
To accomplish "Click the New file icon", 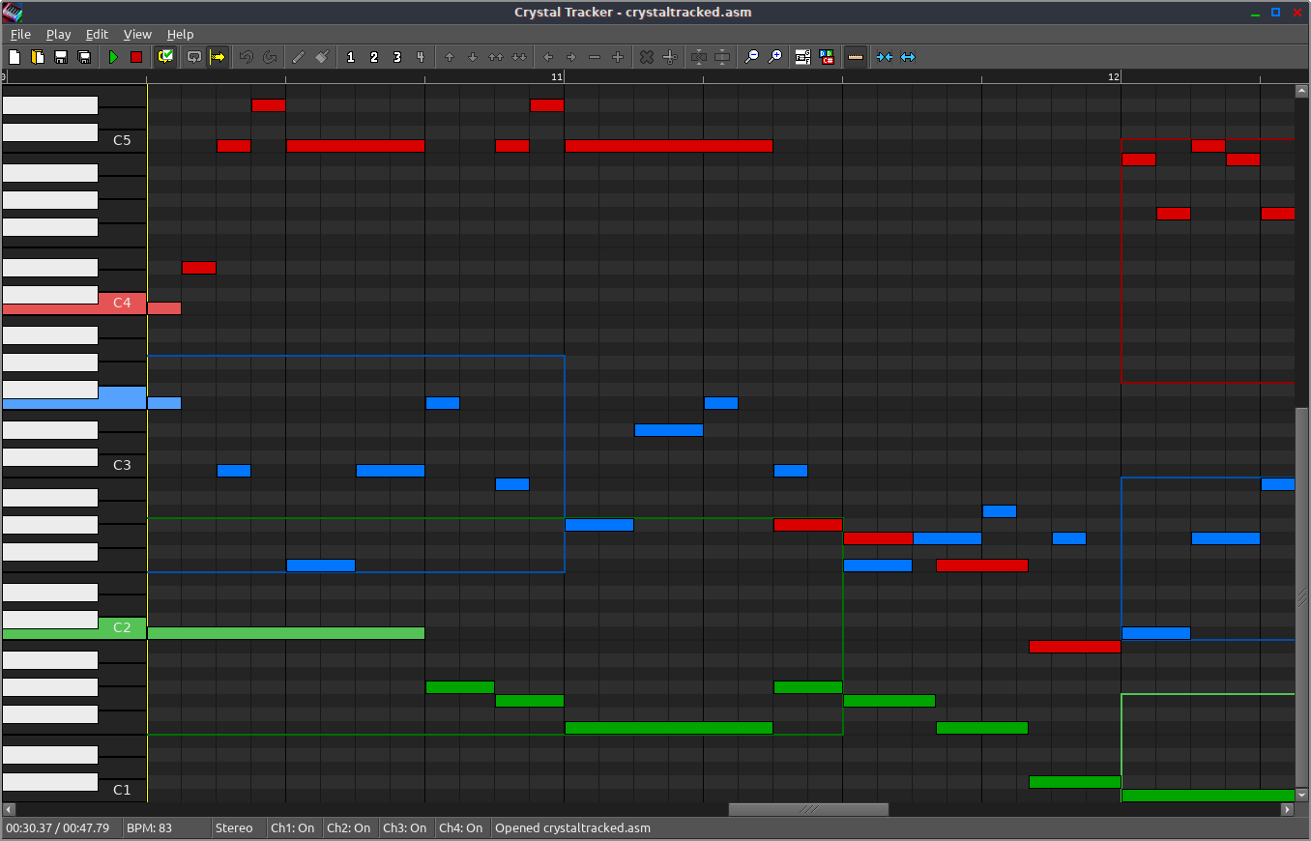I will click(15, 57).
